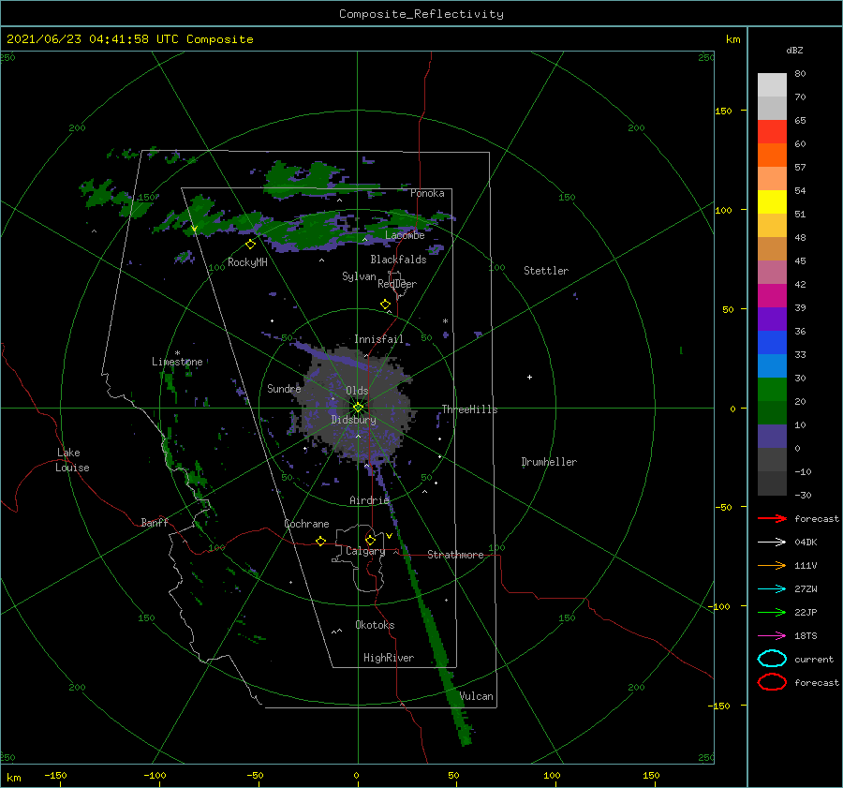
Task: Click the Limestone label
Action: point(177,362)
